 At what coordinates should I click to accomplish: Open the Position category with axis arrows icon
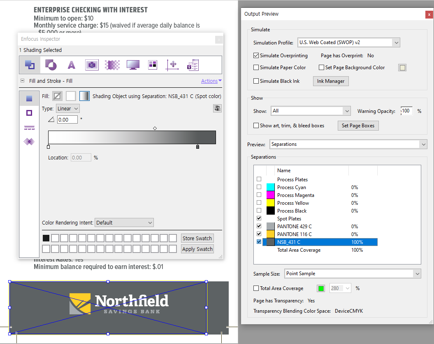point(172,65)
